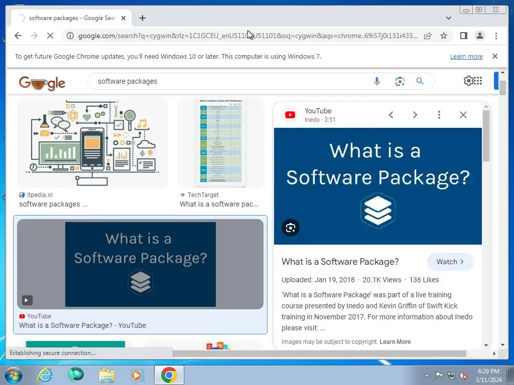Open Chrome side panel
The image size is (514, 385).
[x=463, y=36]
